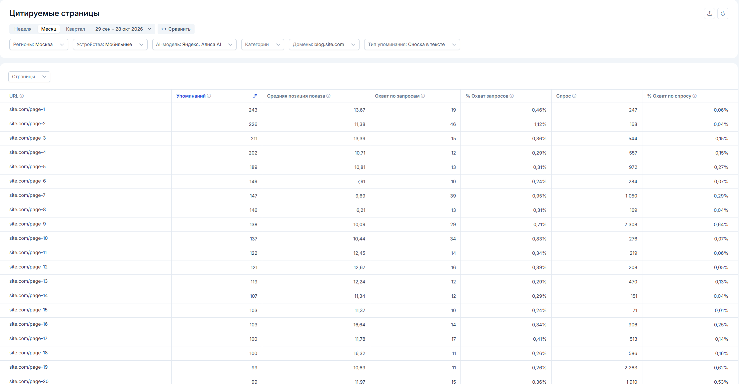
Task: Open the Страницы selector dropdown
Action: tap(29, 77)
